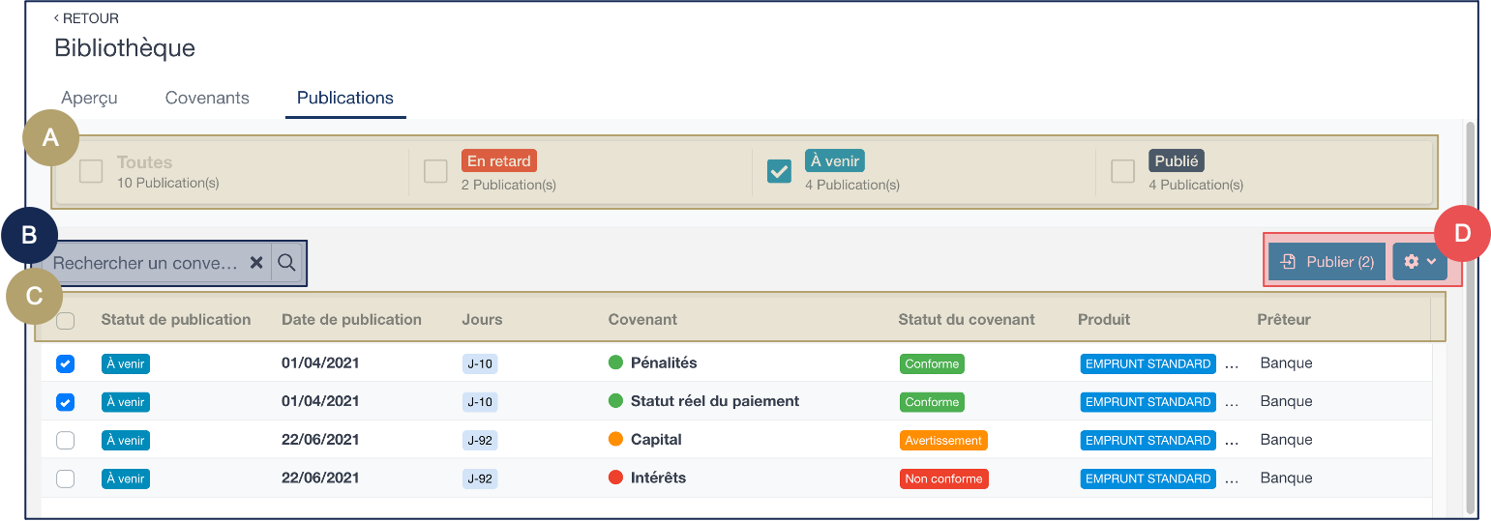Open the gear settings dropdown
This screenshot has height=521, width=1491.
coord(1419,262)
